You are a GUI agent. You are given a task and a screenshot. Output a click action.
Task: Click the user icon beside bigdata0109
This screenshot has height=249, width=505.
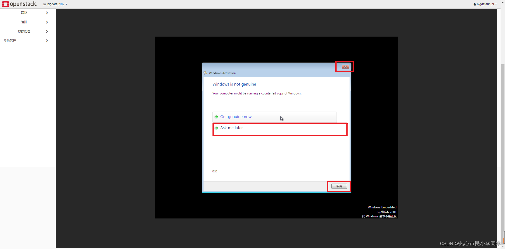click(475, 4)
